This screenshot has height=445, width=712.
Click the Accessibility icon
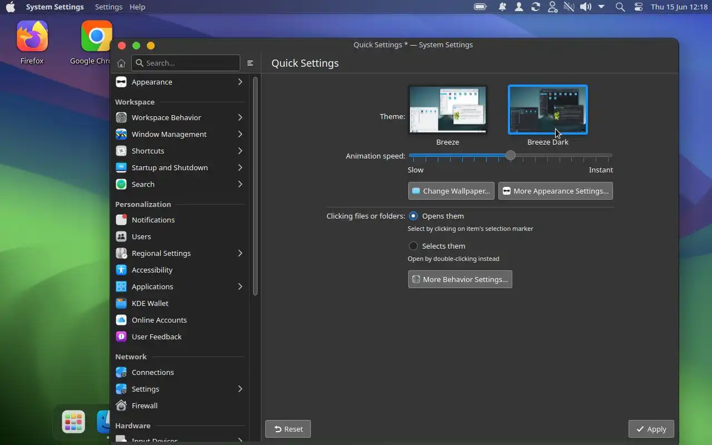click(121, 270)
